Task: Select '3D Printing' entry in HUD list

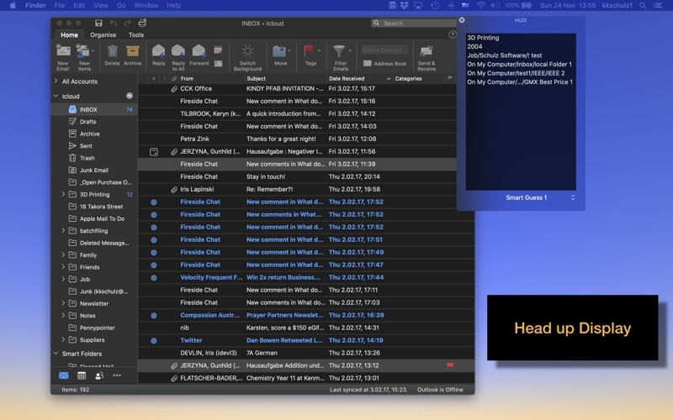Action: pyautogui.click(x=483, y=38)
